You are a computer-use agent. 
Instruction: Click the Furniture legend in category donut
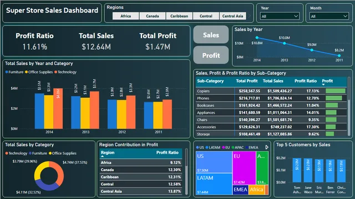tap(38, 153)
